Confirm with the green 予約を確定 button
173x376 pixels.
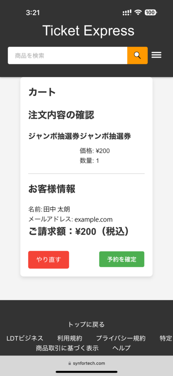pos(122,259)
